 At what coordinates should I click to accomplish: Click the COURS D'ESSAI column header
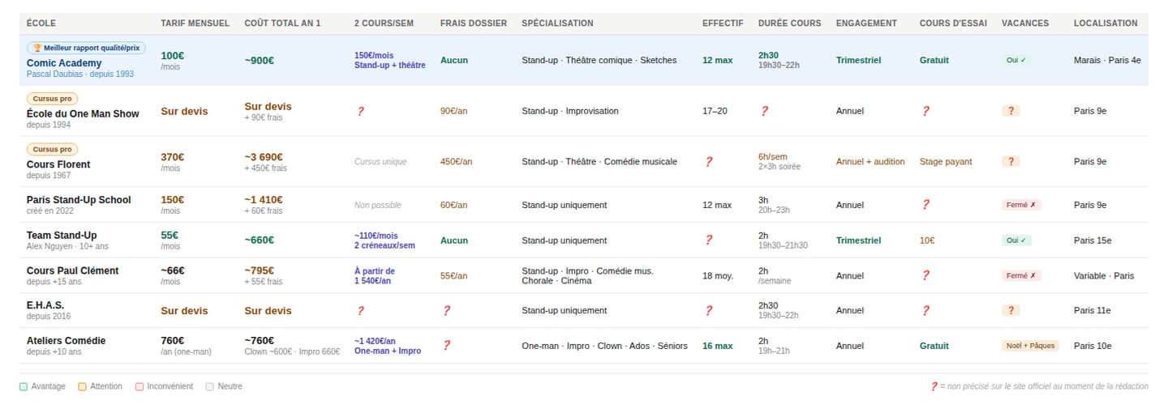click(x=953, y=23)
